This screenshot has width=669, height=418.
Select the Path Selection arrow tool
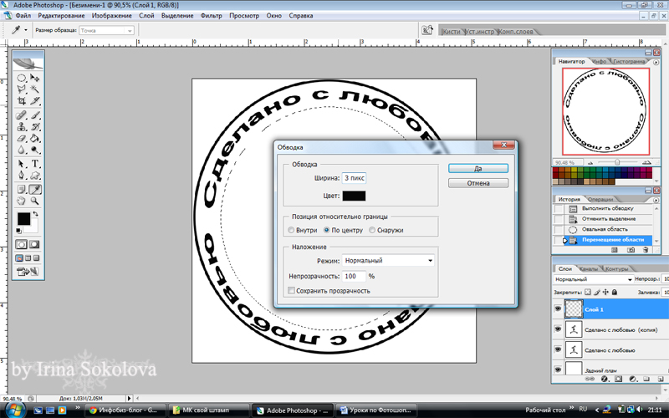tap(22, 164)
